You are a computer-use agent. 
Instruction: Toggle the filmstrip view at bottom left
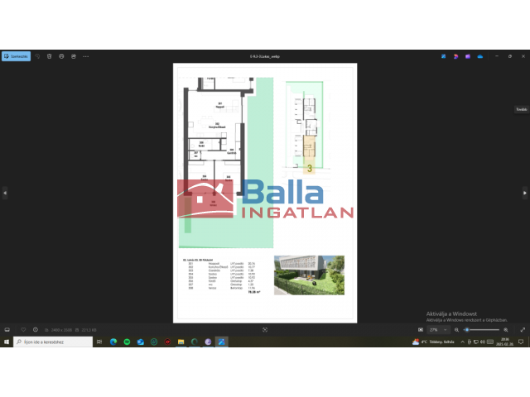pyautogui.click(x=7, y=329)
